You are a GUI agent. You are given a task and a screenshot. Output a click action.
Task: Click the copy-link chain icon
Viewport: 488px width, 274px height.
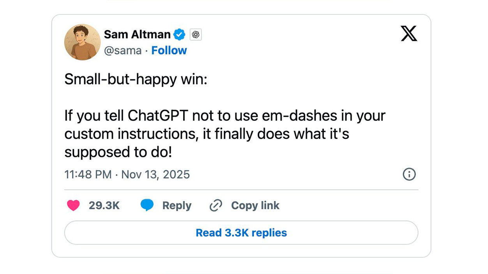215,205
